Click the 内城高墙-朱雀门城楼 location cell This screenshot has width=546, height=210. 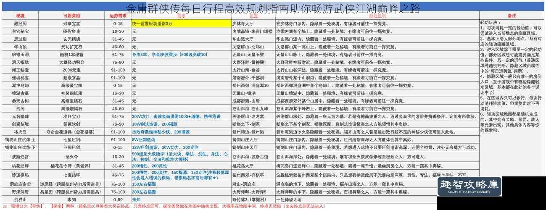[x=253, y=31]
